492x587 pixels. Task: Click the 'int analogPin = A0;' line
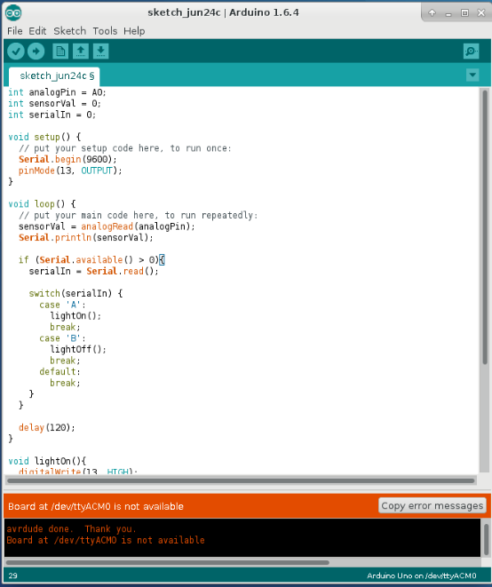57,92
